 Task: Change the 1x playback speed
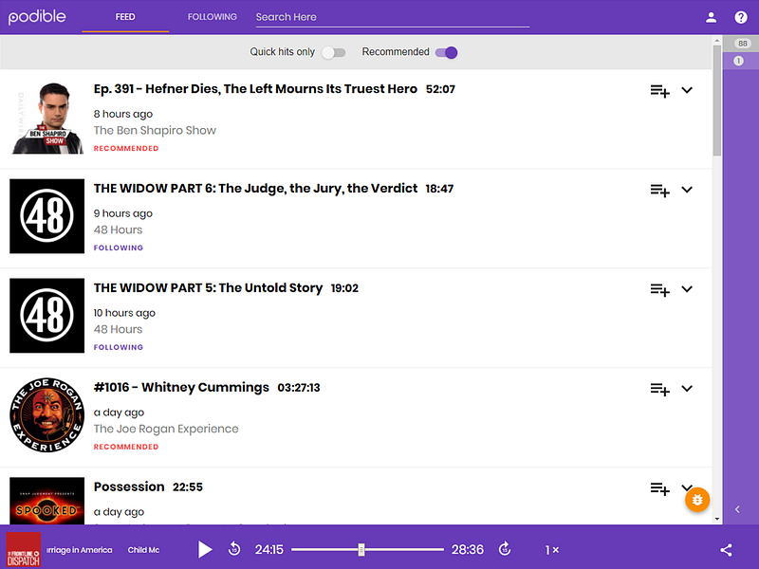[552, 550]
